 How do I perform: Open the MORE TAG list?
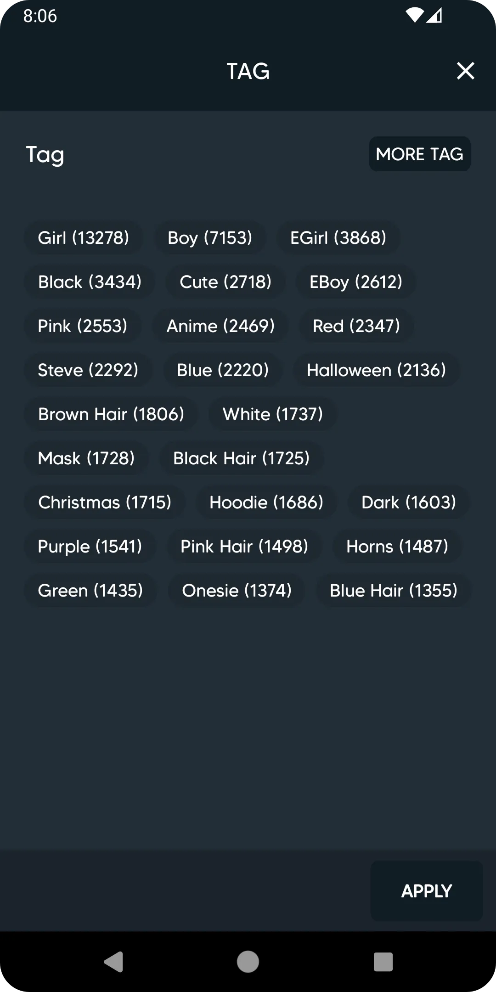pos(420,154)
